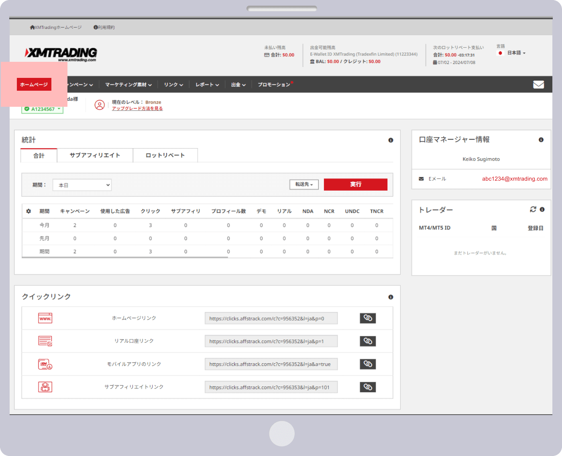The width and height of the screenshot is (562, 456).
Task: Click the statistics table horizontal scrollbar
Action: (125, 257)
